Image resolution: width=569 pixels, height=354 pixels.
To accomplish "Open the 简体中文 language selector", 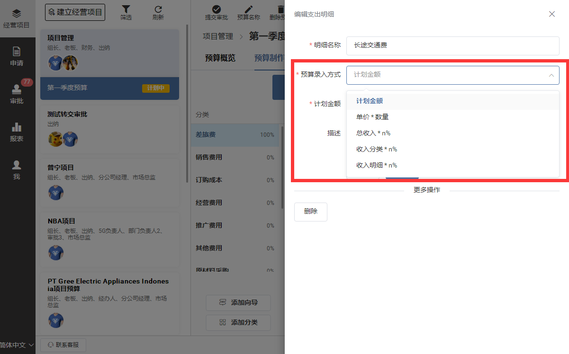I will tap(17, 345).
